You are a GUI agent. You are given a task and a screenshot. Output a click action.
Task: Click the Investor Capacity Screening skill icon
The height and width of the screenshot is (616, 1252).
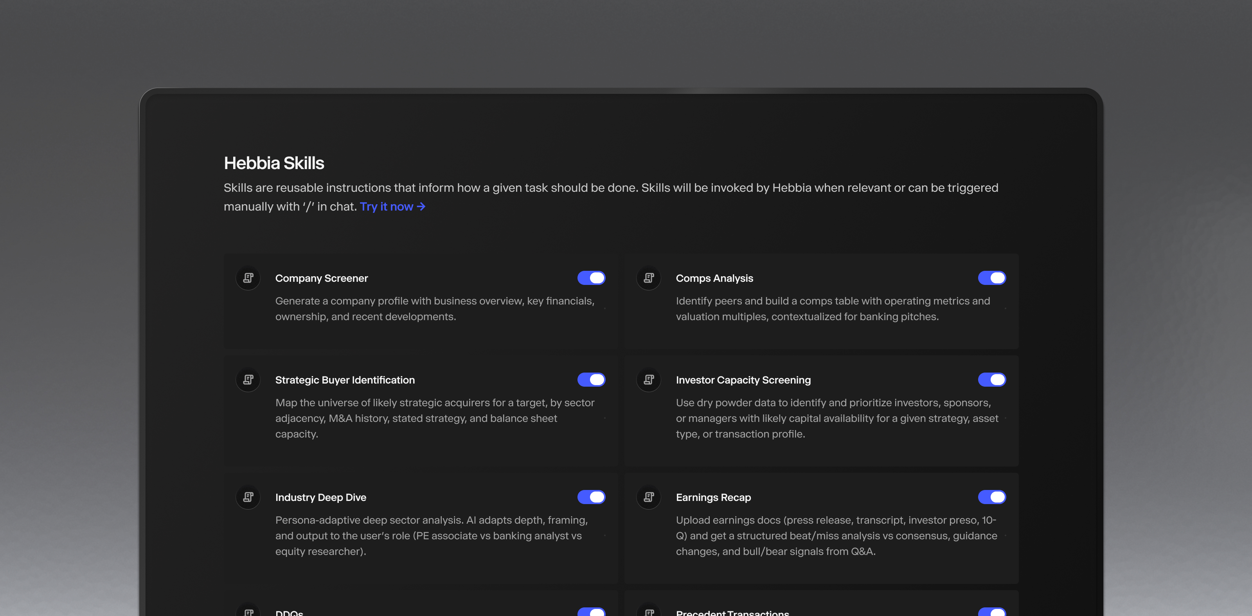pos(648,380)
